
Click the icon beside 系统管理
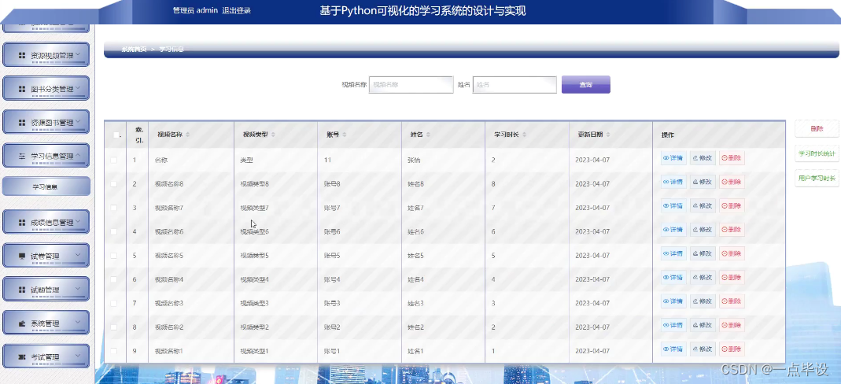coord(22,323)
